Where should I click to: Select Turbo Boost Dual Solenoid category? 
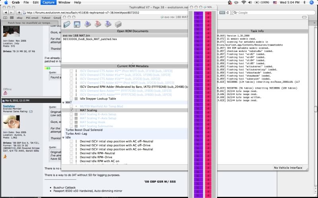[84, 130]
